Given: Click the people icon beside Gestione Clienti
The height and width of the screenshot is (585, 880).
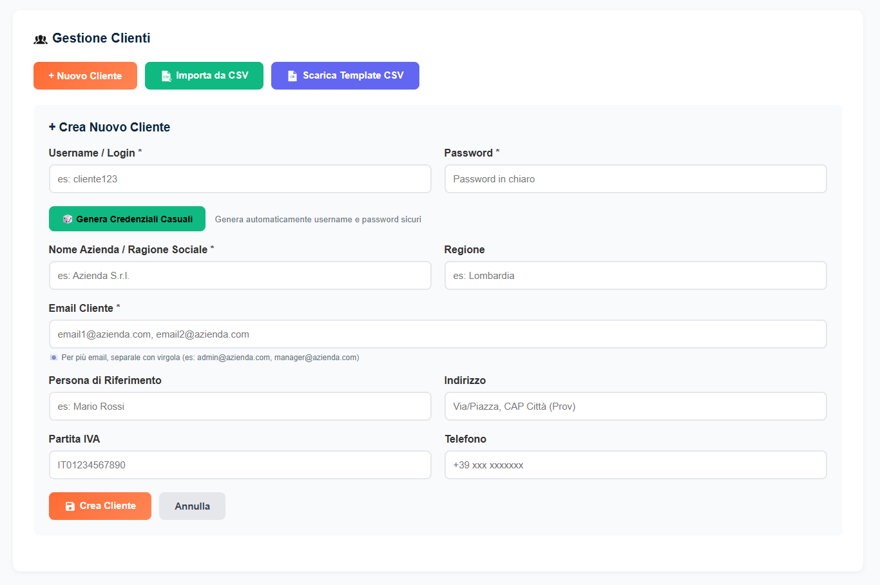Looking at the screenshot, I should (x=40, y=39).
